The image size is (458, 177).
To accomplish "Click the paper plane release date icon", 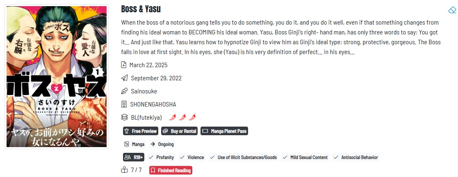I will (x=124, y=78).
